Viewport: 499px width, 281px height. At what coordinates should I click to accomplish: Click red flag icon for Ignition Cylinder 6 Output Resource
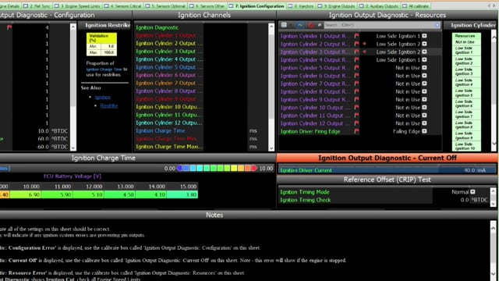point(356,76)
